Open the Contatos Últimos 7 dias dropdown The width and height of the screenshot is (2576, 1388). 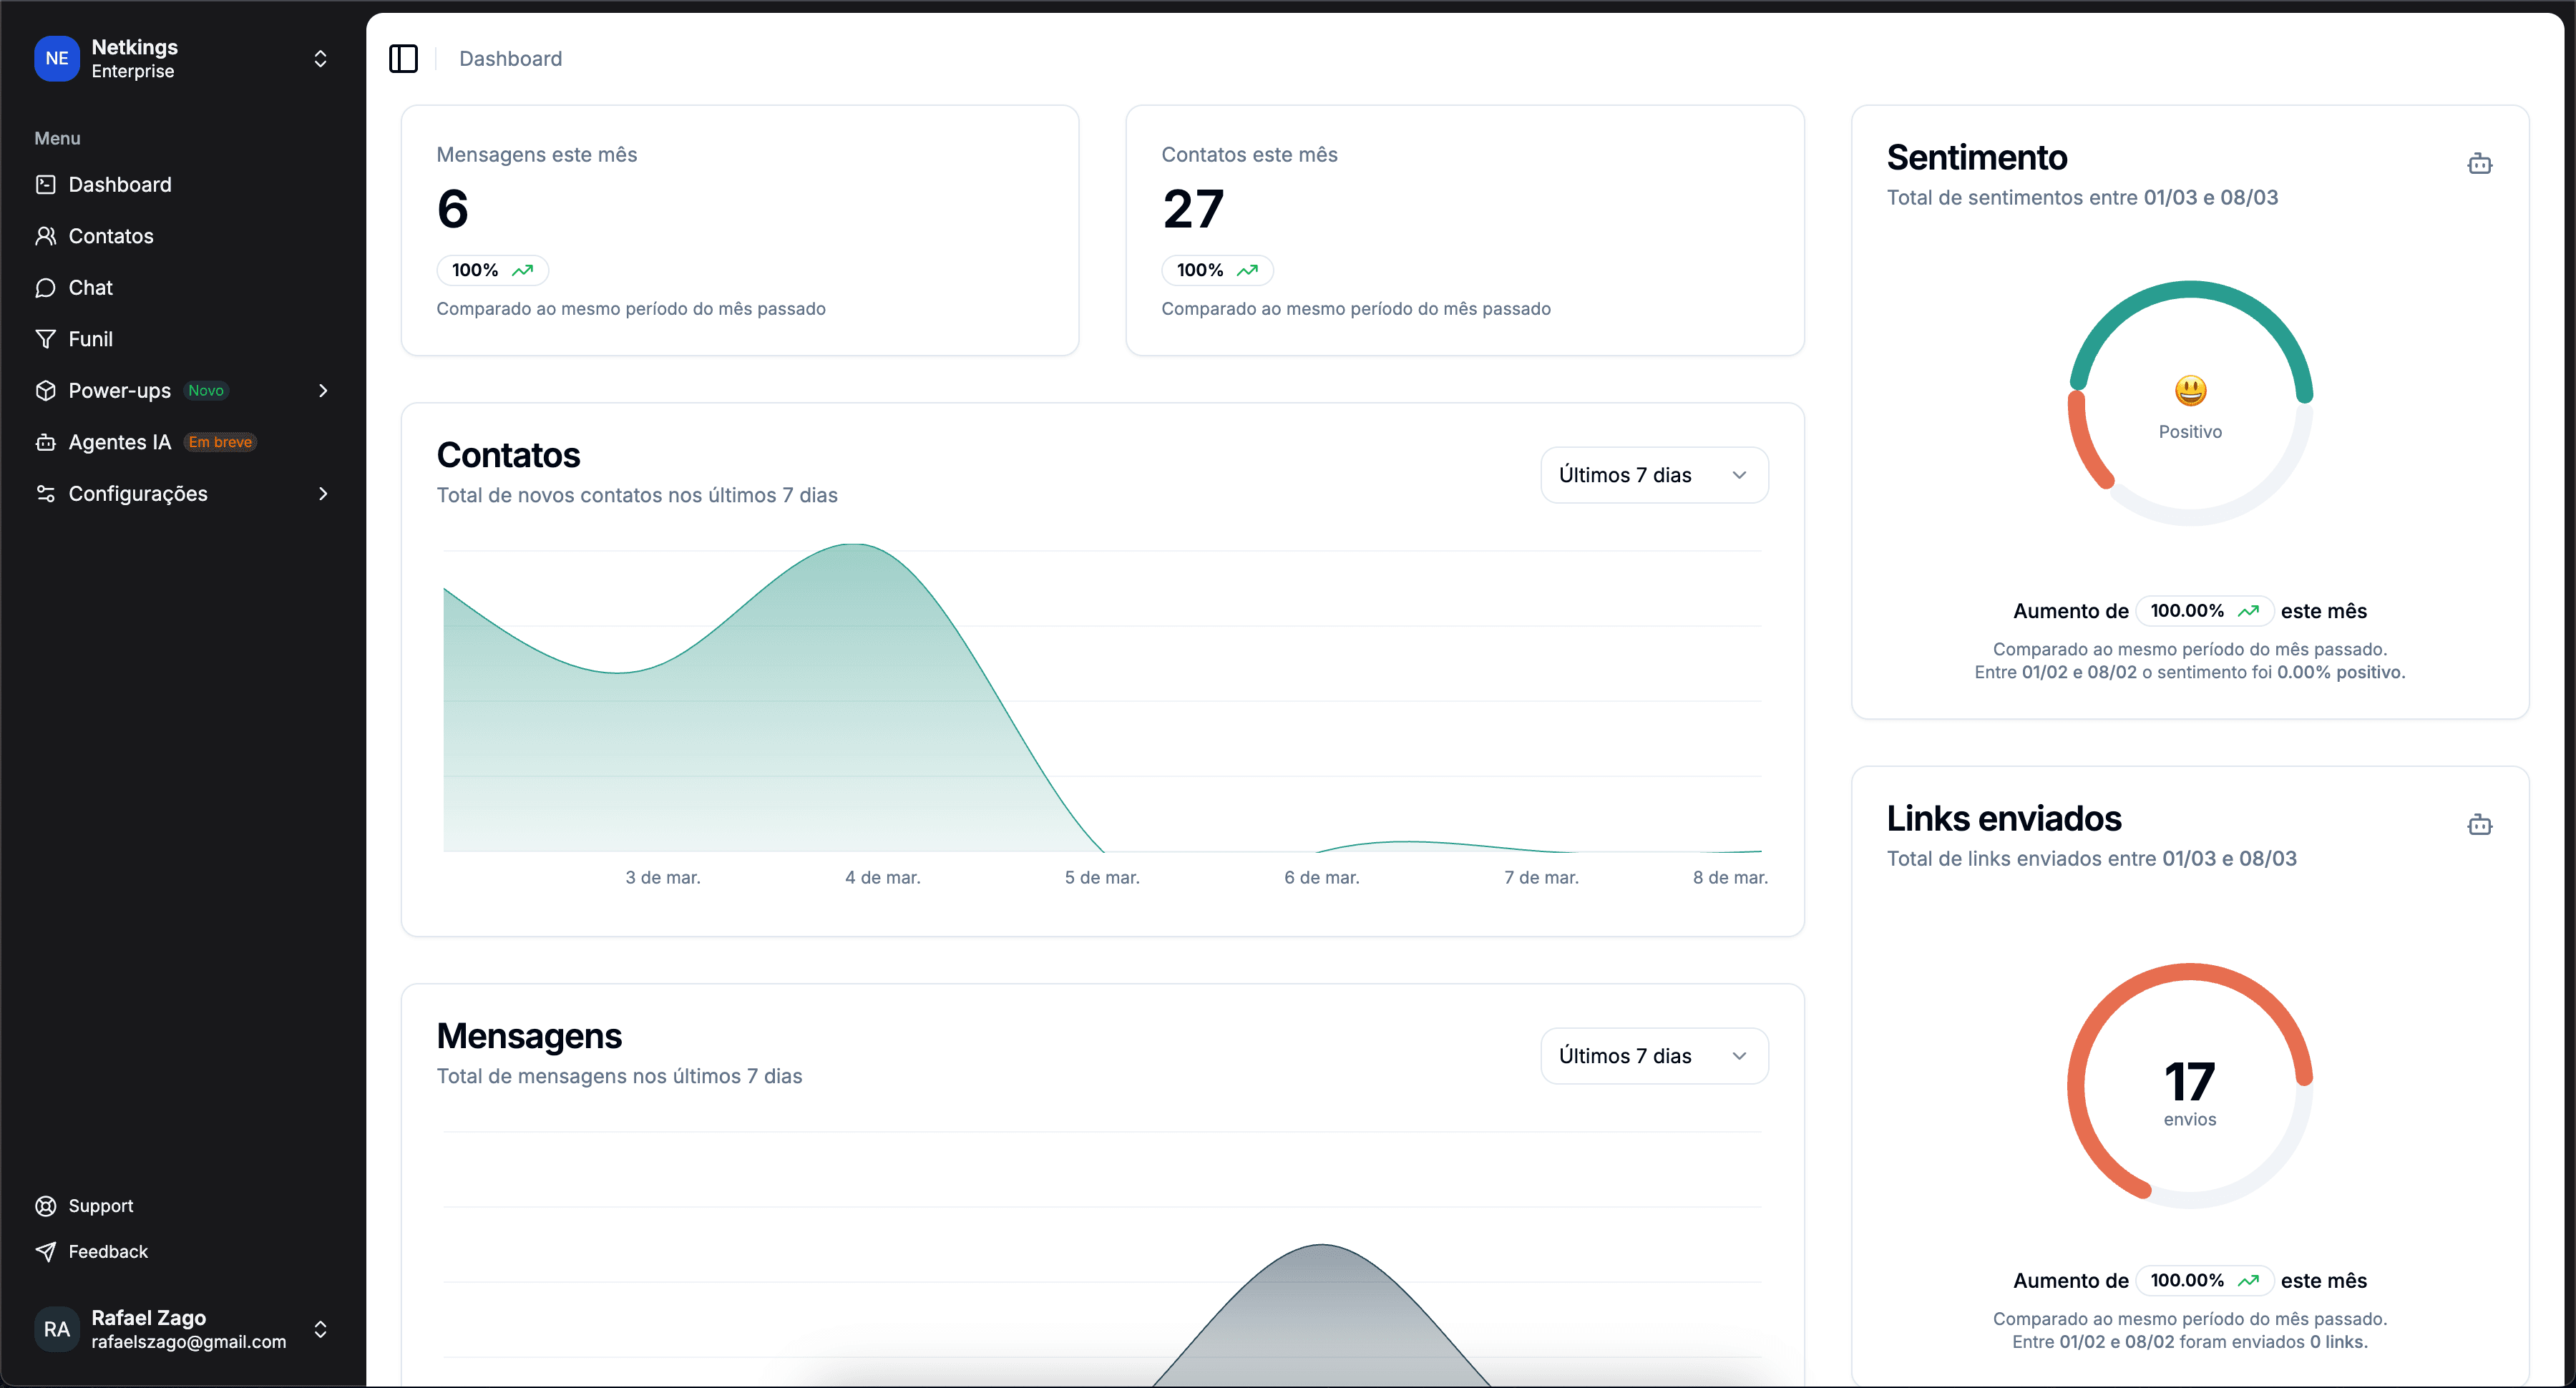(x=1653, y=475)
